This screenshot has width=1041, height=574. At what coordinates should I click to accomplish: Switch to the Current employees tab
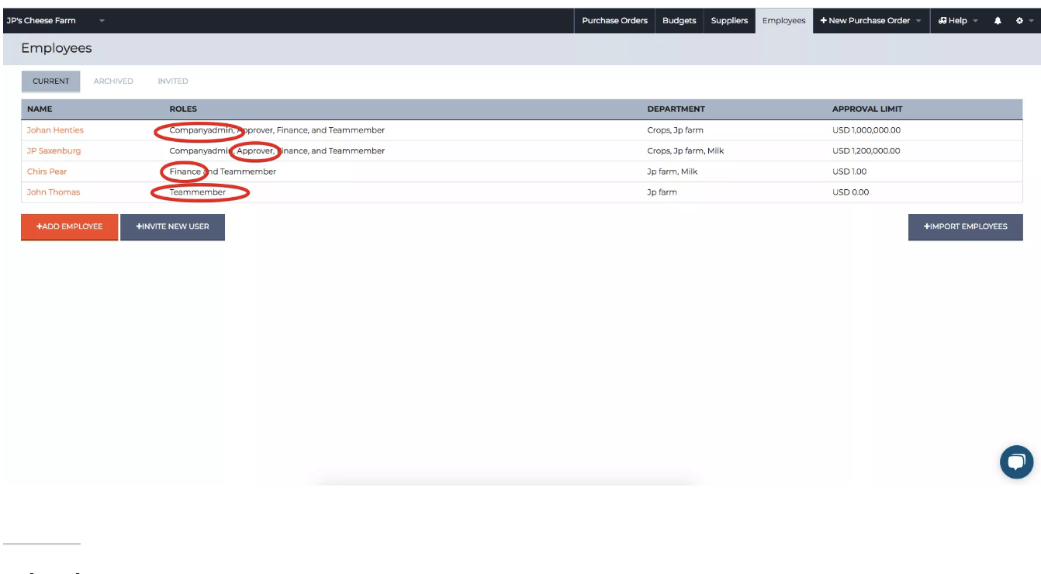[x=51, y=81]
